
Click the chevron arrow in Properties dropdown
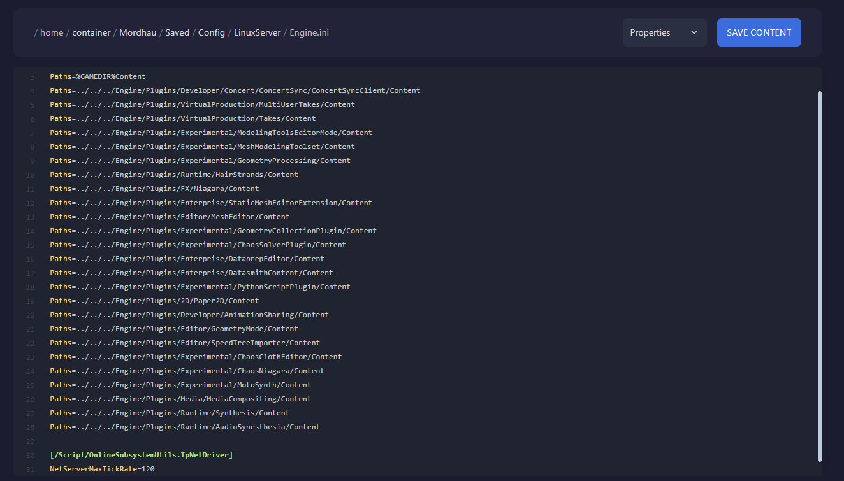click(694, 32)
